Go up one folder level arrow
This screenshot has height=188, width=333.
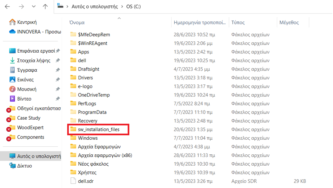click(45, 7)
